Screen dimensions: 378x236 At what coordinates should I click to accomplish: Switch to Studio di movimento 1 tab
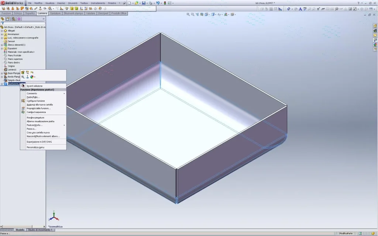40,230
